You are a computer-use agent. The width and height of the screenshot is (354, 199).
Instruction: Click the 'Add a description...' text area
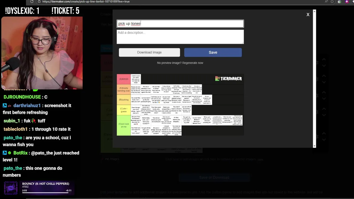point(180,37)
